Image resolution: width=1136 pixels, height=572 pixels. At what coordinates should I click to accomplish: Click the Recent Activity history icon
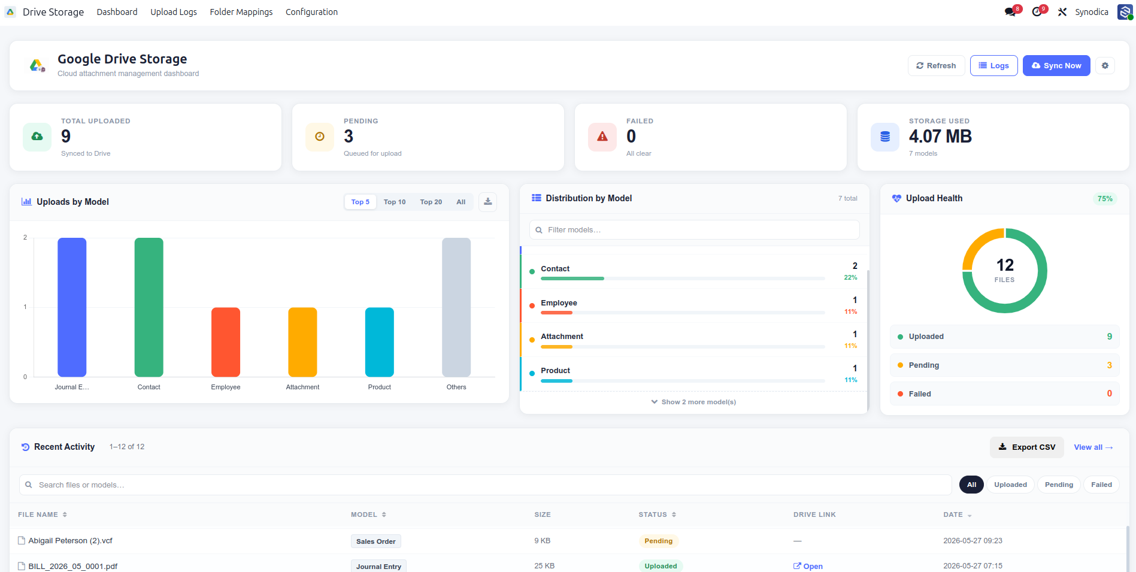point(26,447)
